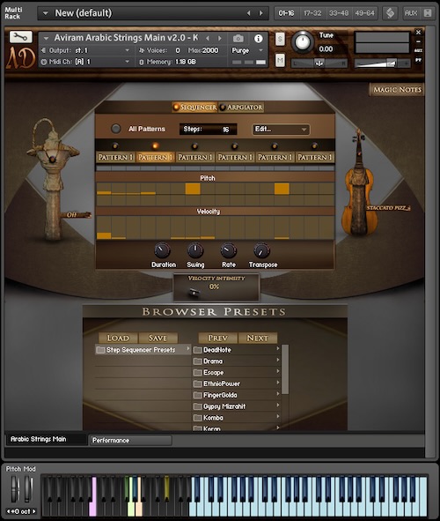Image resolution: width=440 pixels, height=521 pixels.
Task: Switch to the Sequencer tab
Action: click(194, 107)
